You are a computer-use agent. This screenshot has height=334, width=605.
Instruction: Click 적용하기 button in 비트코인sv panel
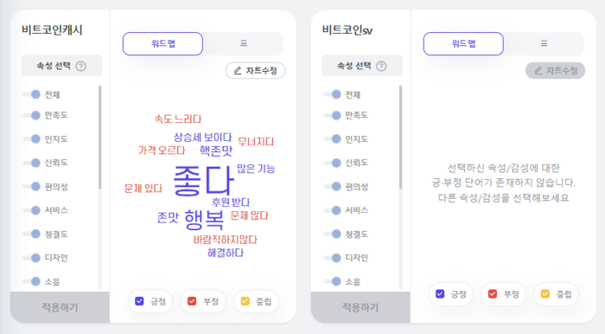coord(360,307)
